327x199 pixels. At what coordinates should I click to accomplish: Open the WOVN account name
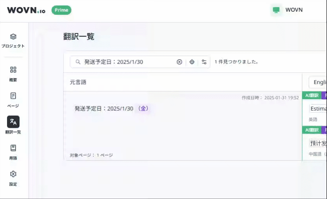[294, 10]
